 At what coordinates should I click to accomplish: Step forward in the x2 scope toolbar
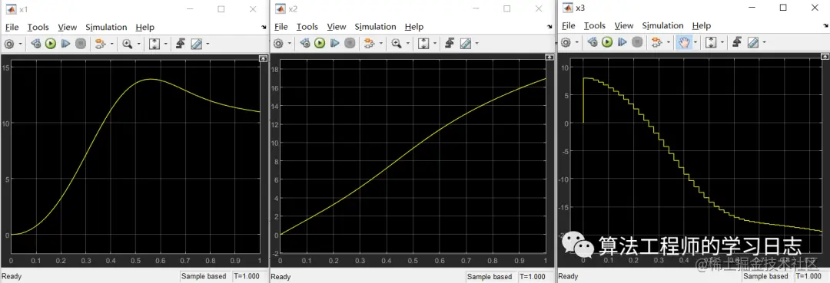coord(334,44)
